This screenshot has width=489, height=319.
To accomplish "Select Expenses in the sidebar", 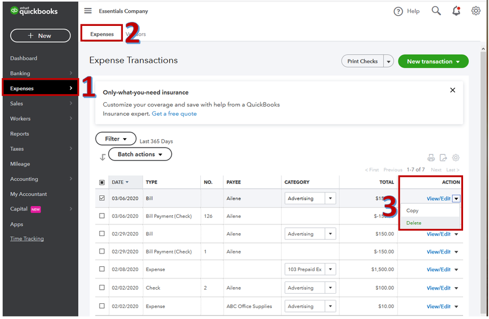I will point(41,88).
